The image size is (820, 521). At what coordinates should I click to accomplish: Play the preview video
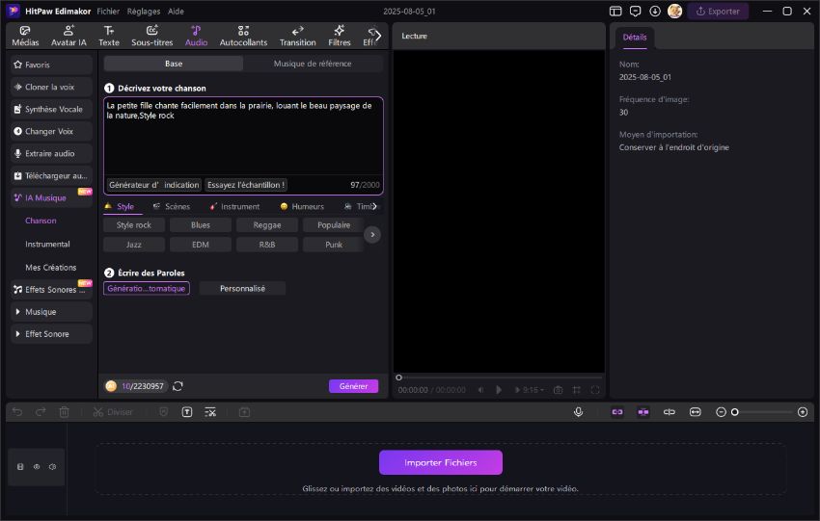tap(499, 390)
